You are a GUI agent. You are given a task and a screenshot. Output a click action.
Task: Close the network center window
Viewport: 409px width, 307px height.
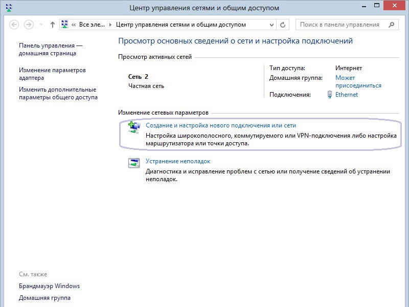pos(395,6)
